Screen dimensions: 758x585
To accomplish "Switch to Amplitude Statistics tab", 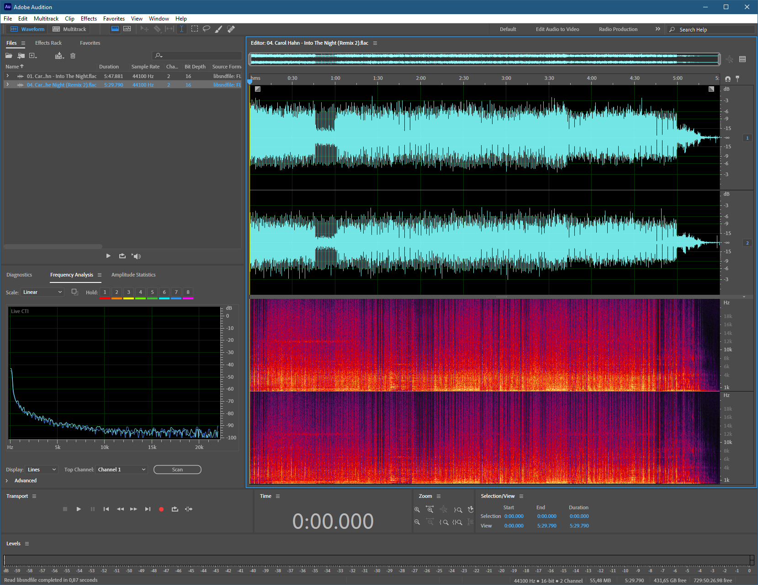I will point(133,275).
